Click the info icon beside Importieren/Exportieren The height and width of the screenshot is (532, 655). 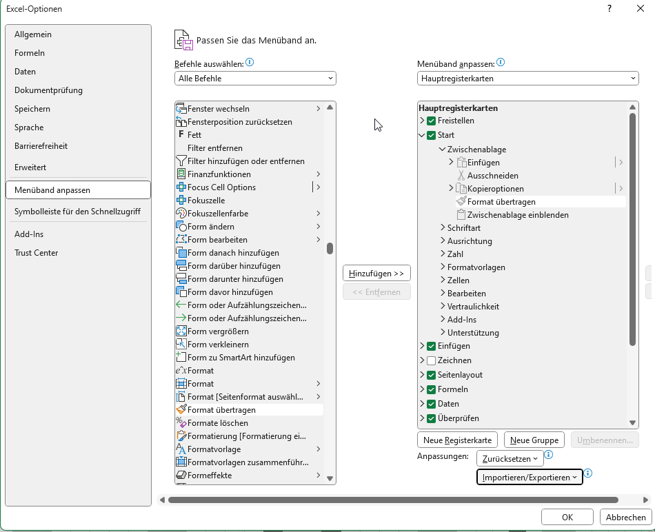[587, 473]
